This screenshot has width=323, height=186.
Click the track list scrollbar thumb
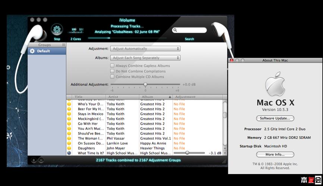225,115
